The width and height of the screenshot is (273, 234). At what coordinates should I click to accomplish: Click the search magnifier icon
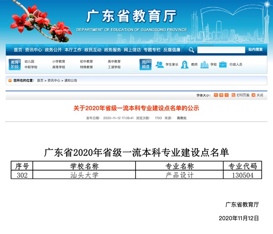191,50
